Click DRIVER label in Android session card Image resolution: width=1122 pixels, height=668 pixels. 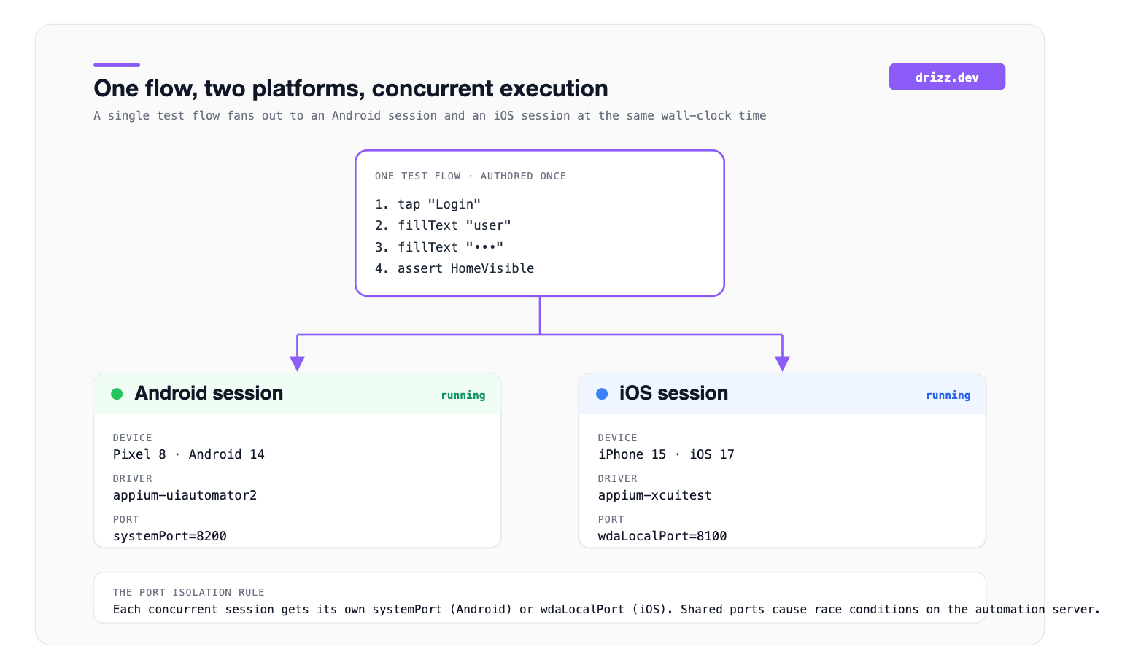coord(133,478)
